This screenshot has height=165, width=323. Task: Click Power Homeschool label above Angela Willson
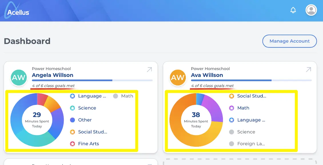pyautogui.click(x=51, y=69)
